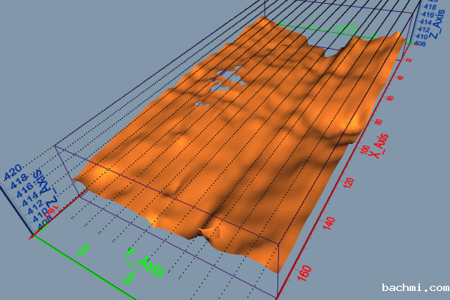This screenshot has height=300, width=450.
Task: Click the green 40 tick on Y axis
Action: click(x=129, y=278)
